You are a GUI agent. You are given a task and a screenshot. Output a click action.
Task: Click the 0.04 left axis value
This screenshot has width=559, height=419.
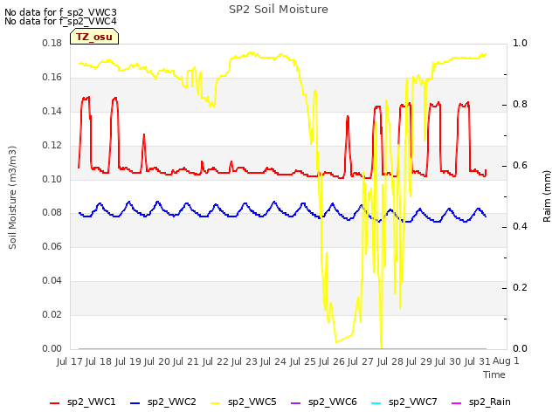click(x=52, y=281)
